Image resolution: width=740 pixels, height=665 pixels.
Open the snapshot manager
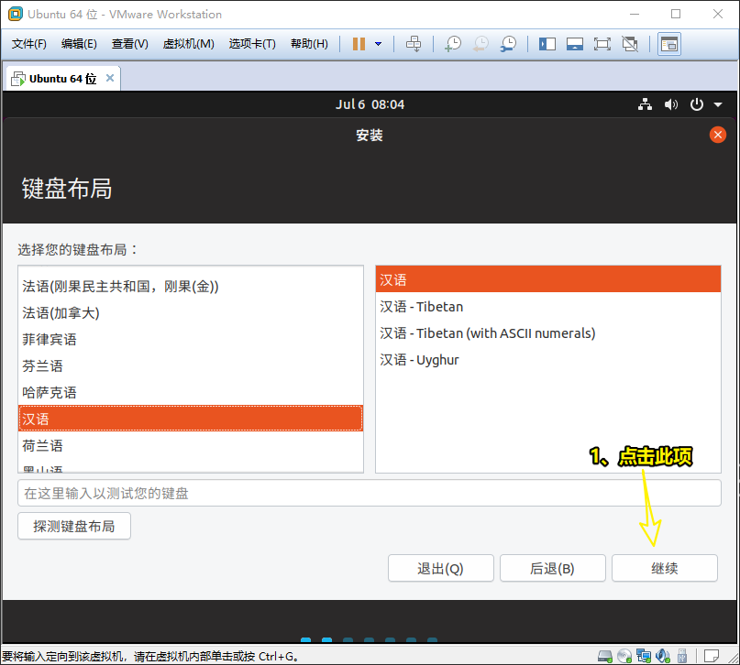tap(507, 44)
